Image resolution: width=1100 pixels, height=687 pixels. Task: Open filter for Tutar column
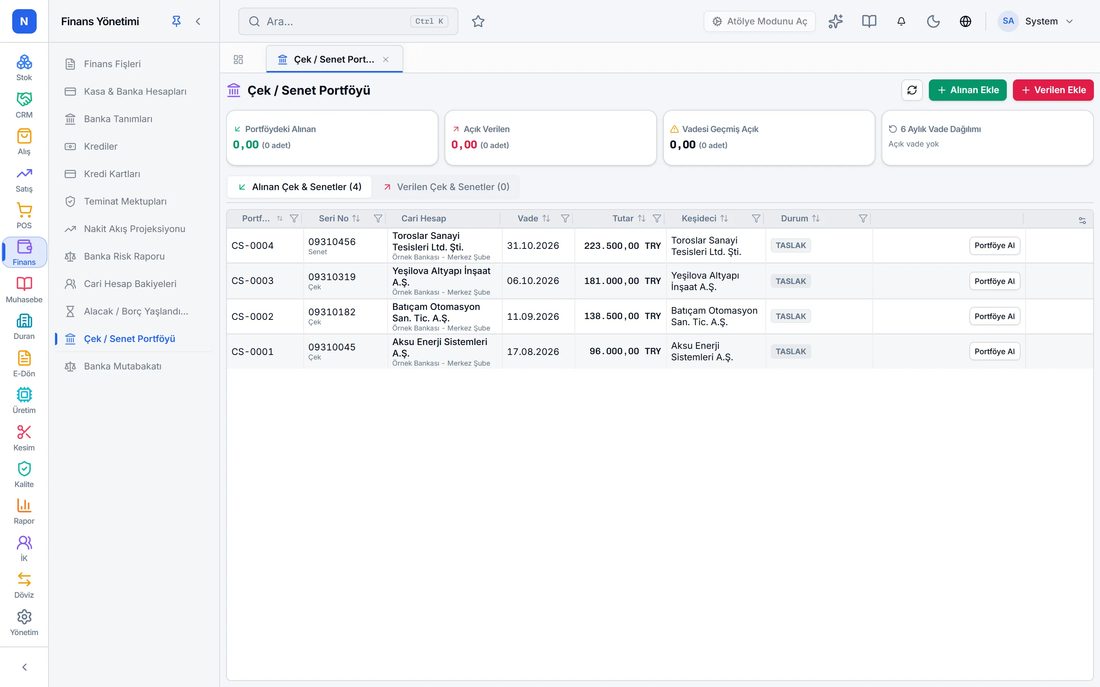657,219
